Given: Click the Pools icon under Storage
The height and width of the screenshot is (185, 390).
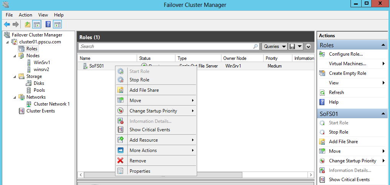Looking at the screenshot, I should 29,90.
